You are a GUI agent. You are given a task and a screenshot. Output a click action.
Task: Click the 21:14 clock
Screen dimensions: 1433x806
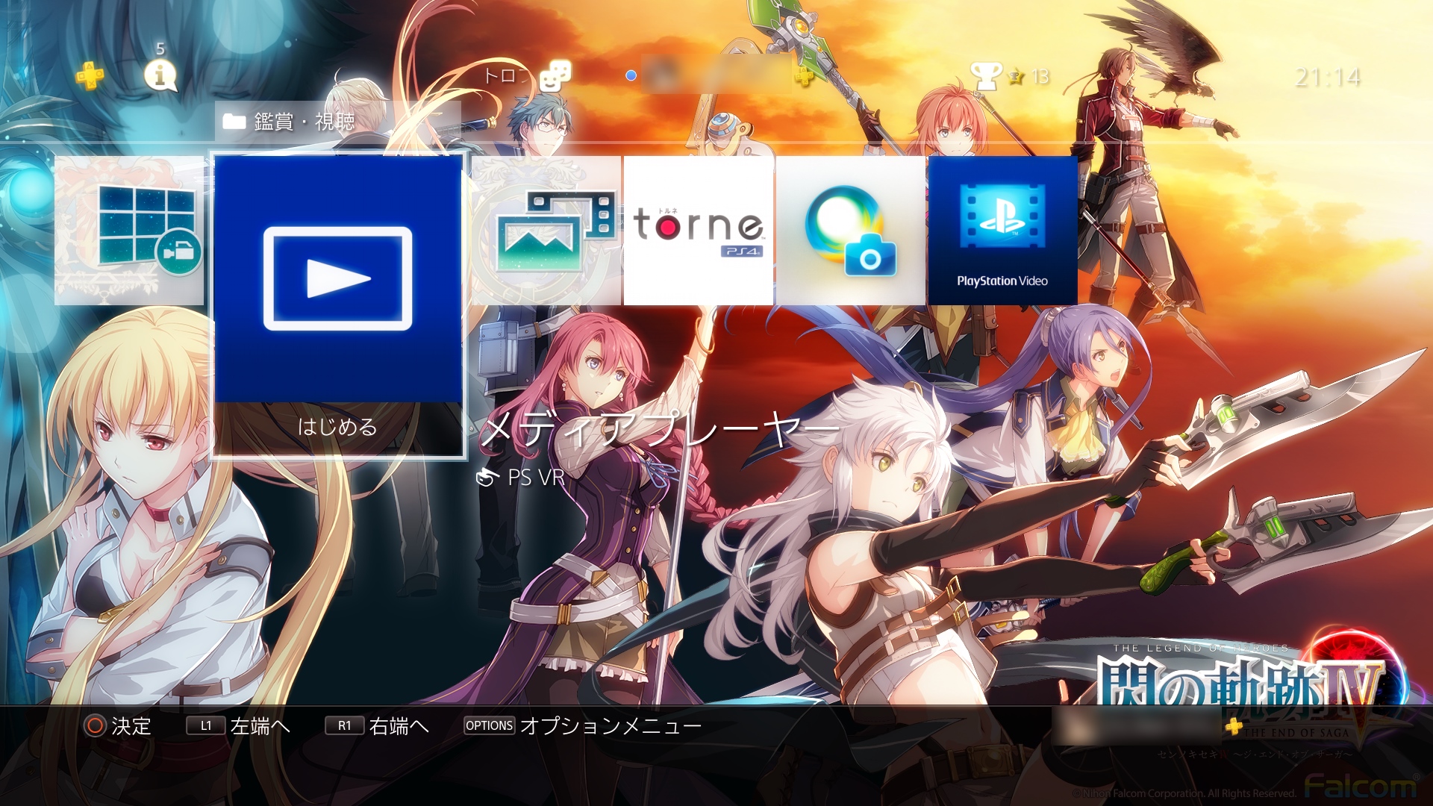(x=1328, y=76)
